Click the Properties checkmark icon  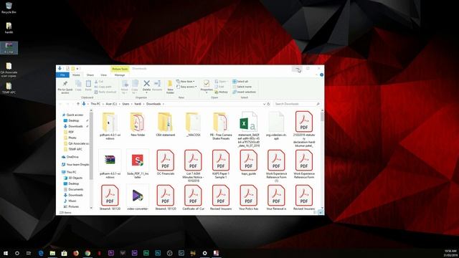pos(207,83)
